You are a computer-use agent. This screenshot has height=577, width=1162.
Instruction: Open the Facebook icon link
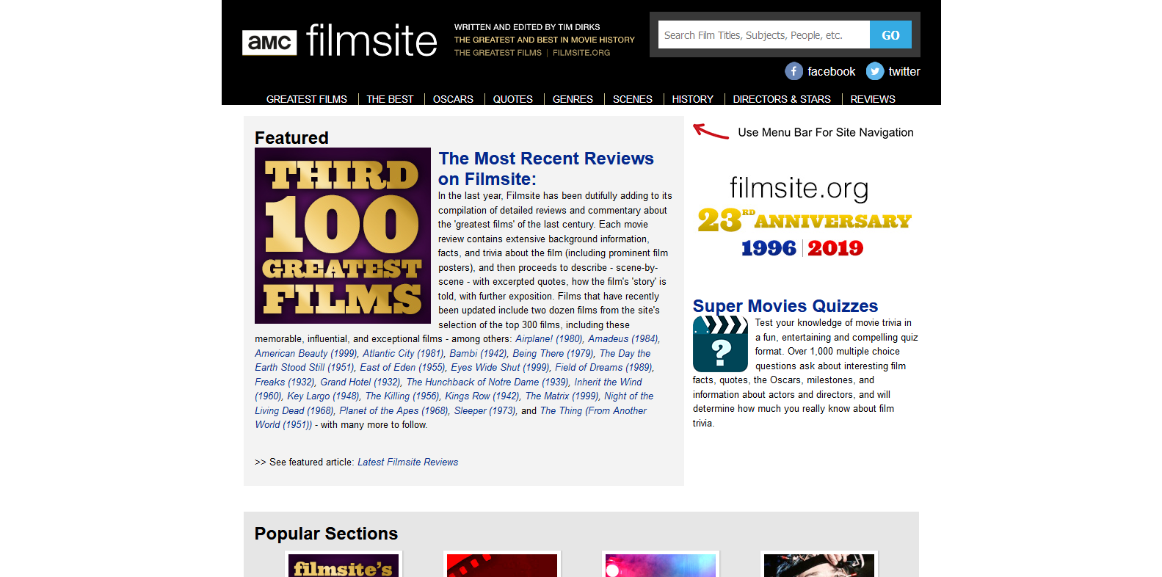[794, 71]
